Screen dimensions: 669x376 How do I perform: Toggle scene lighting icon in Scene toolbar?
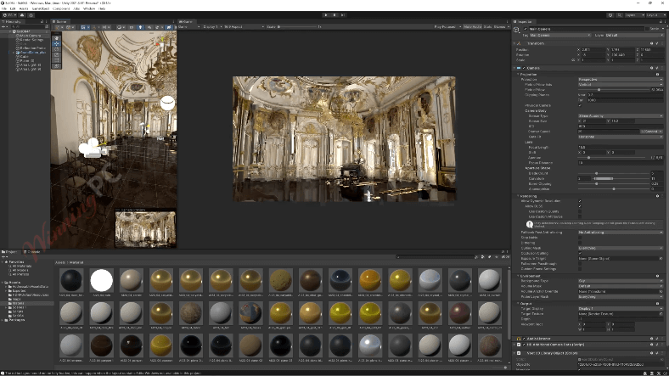click(140, 27)
